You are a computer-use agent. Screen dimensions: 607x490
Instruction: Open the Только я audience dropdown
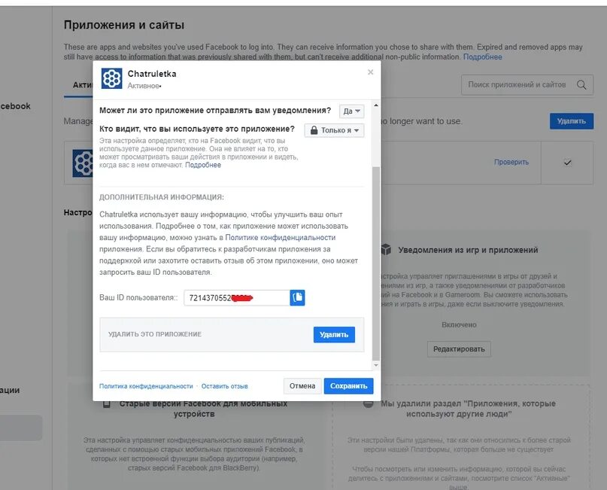(x=334, y=130)
